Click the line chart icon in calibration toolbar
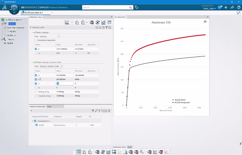Image resolution: width=242 pixels, height=155 pixels. (x=103, y=22)
